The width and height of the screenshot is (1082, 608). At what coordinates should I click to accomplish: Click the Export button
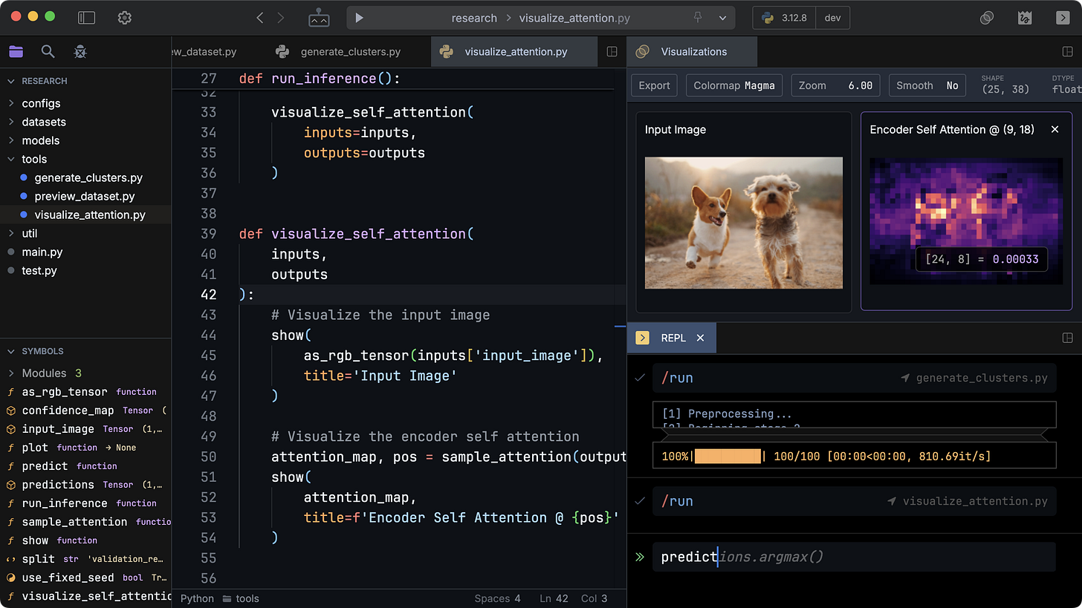click(655, 85)
